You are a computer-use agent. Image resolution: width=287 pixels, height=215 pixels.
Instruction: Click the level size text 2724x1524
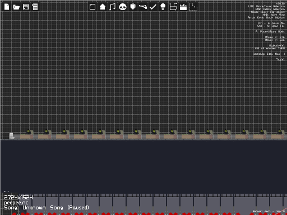[18, 198]
